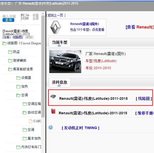Image resolution: width=154 pixels, height=153 pixels.
Task: Open the 点烟器 folder icon
Action: 18,78
